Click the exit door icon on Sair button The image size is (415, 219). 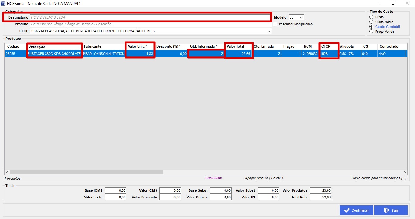pos(386,210)
